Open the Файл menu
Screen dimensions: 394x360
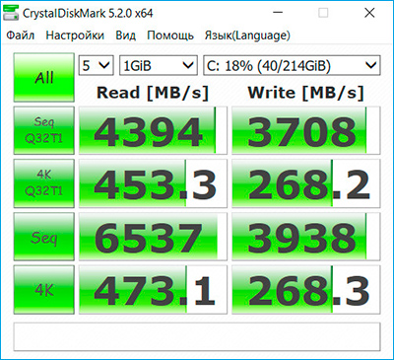pos(21,36)
